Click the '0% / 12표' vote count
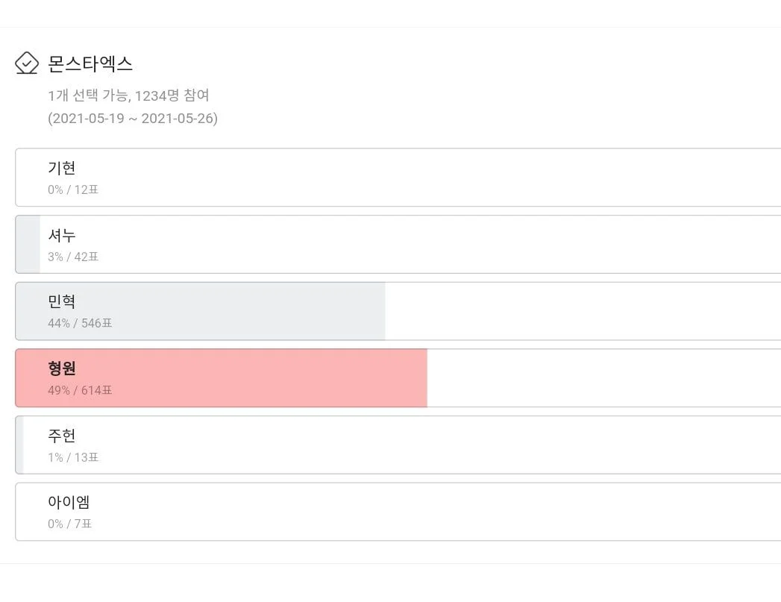The image size is (781, 602). click(x=73, y=189)
